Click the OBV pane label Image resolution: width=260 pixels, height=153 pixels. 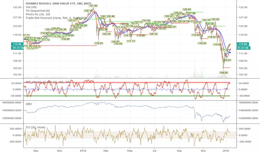[x=29, y=104]
